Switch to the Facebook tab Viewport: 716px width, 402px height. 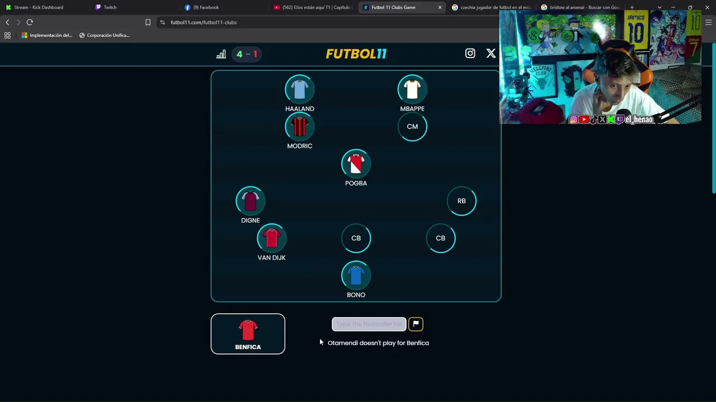(x=224, y=7)
